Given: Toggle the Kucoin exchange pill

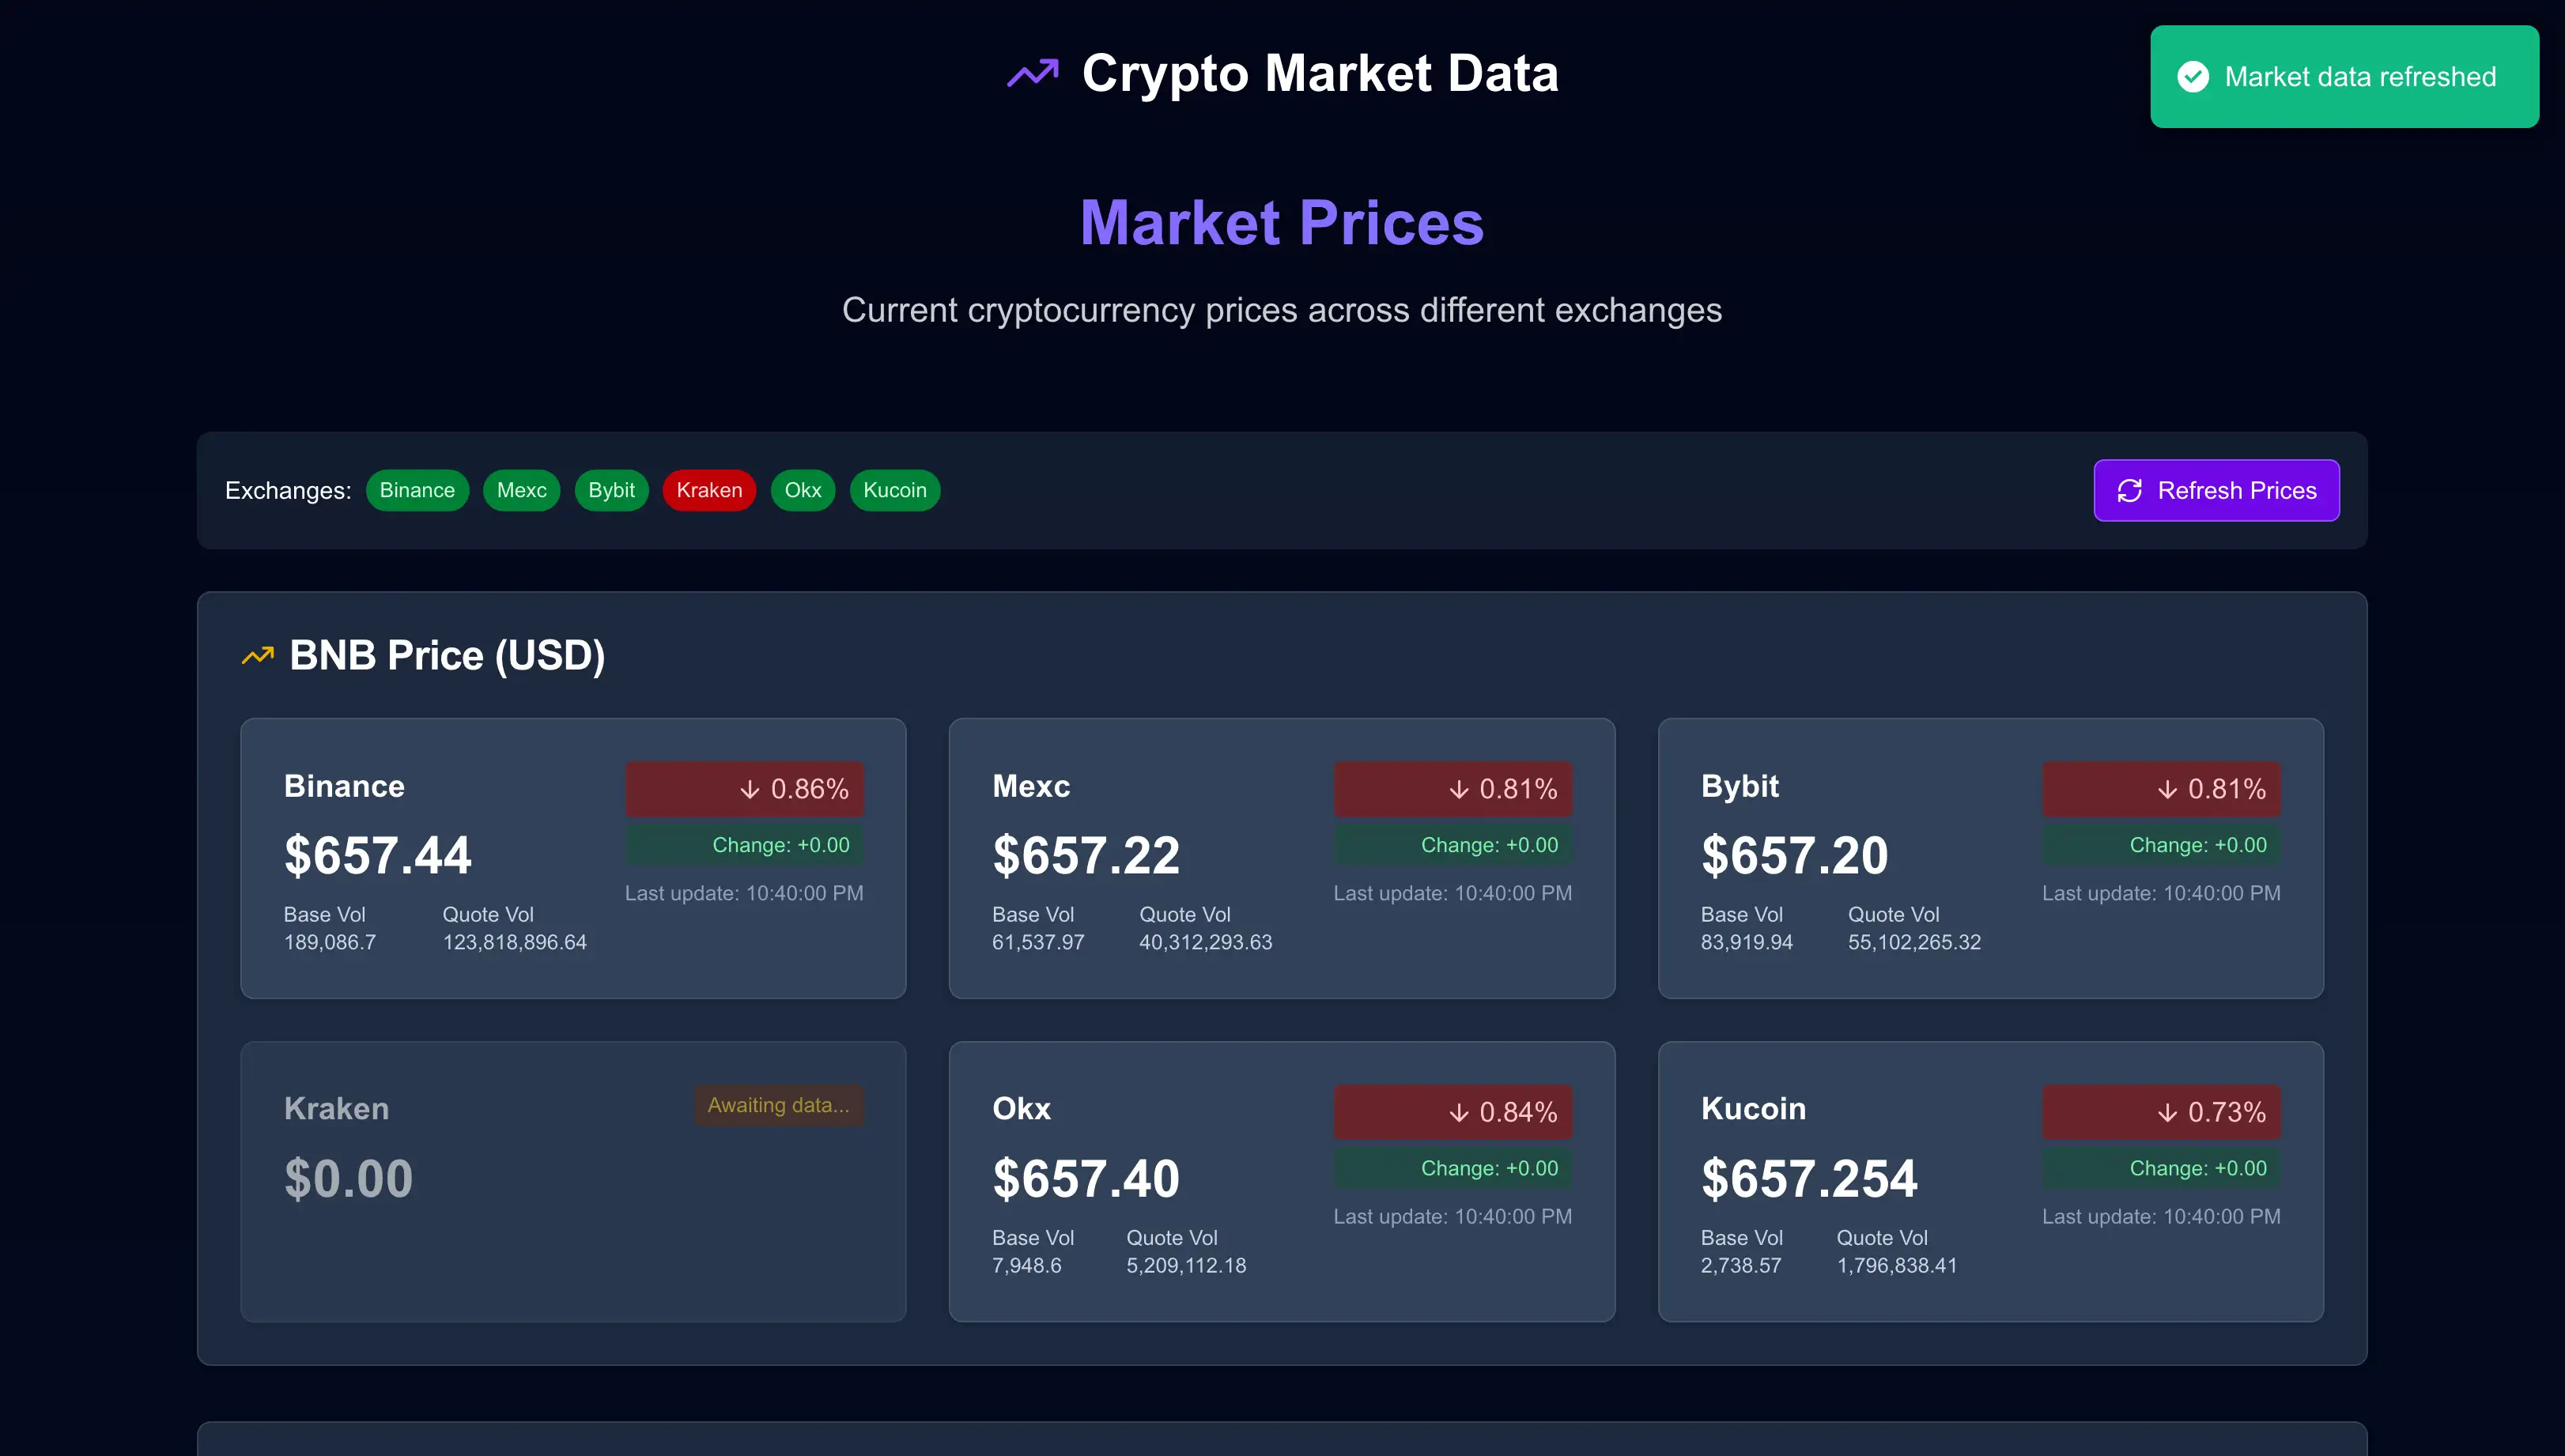Looking at the screenshot, I should pyautogui.click(x=894, y=490).
